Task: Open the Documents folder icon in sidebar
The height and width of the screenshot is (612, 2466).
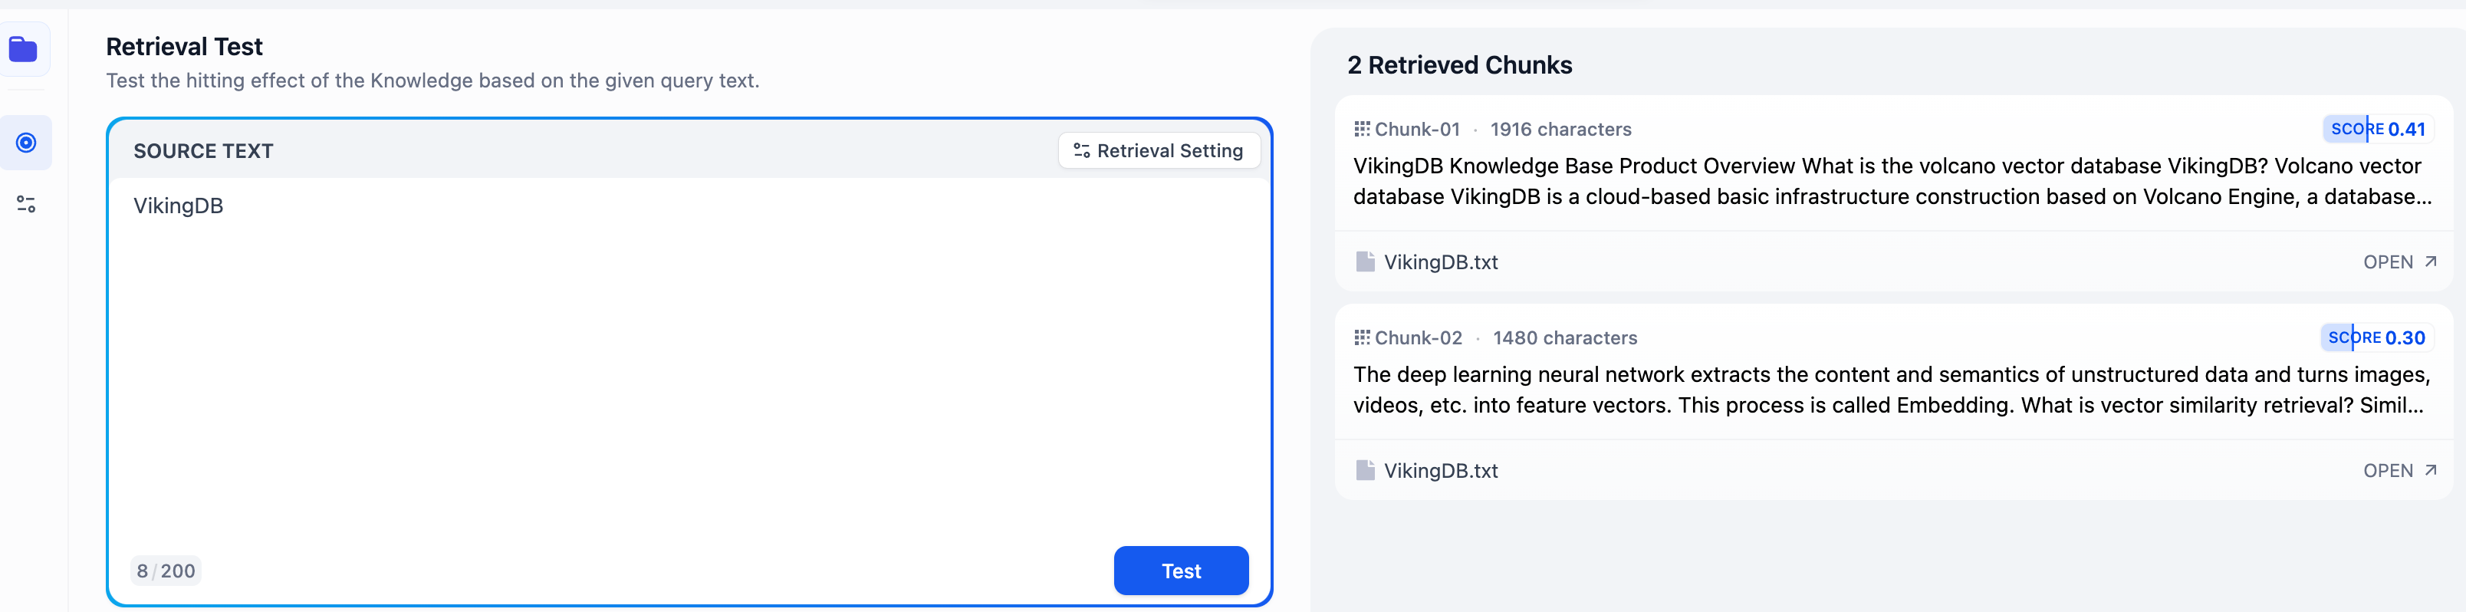Action: coord(24,49)
